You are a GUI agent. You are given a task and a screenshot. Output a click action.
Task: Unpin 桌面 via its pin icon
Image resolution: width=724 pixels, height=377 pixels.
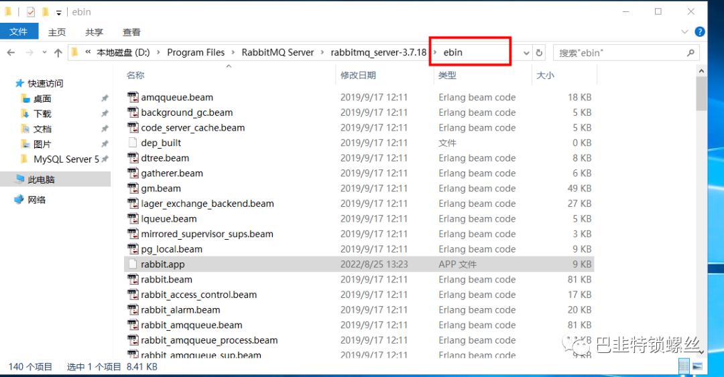tap(105, 98)
